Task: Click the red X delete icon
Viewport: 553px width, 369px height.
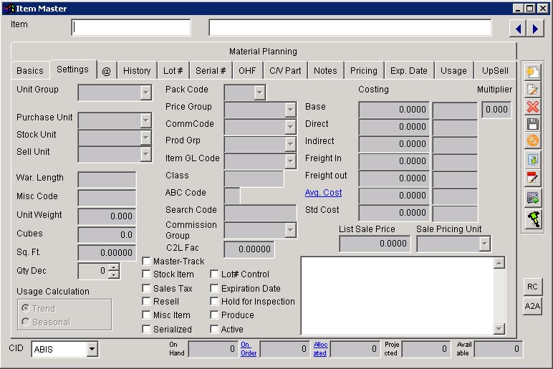Action: 532,107
